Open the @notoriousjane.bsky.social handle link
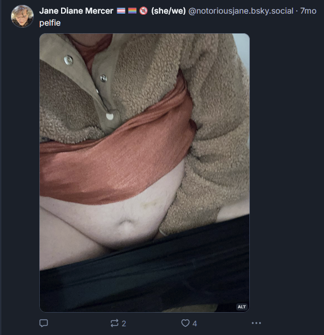 click(241, 11)
